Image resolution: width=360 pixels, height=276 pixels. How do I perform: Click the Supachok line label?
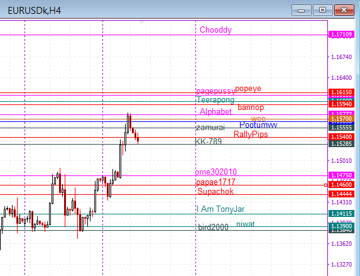(215, 191)
